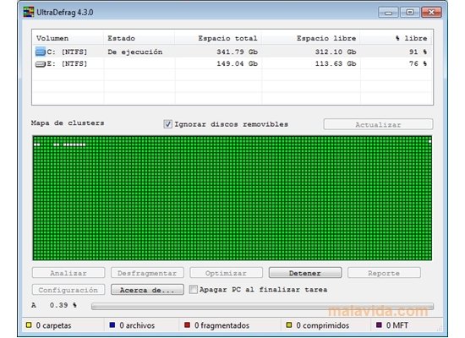Toggle Ignorar discos removibles checkbox
Image resolution: width=465 pixels, height=338 pixels.
167,124
